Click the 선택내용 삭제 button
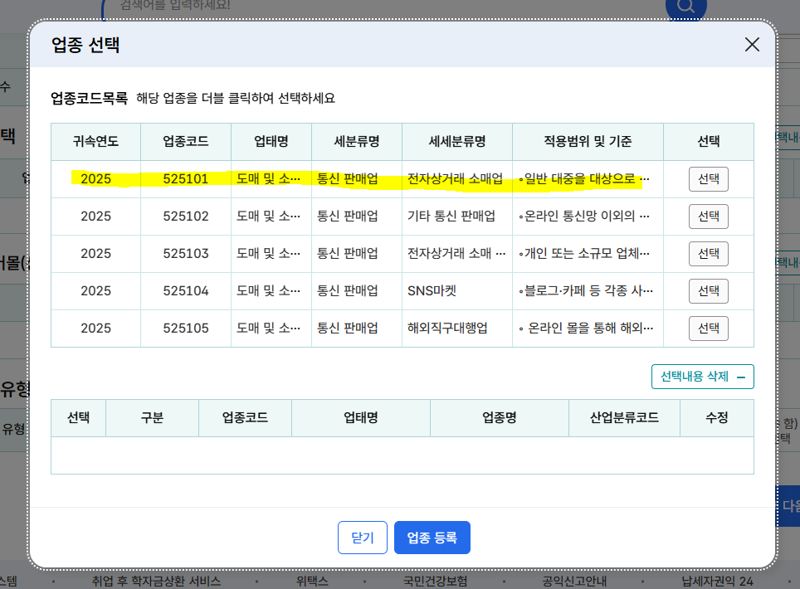This screenshot has width=800, height=589. pyautogui.click(x=703, y=377)
